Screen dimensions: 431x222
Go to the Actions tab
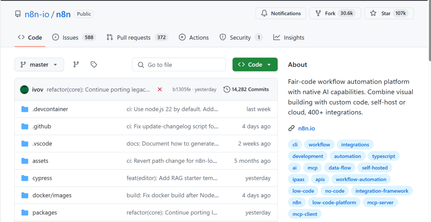tap(194, 38)
